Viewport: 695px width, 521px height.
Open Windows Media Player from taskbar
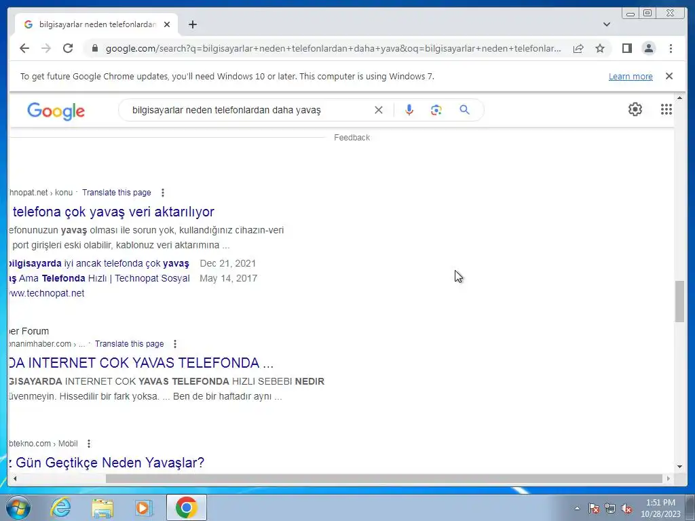click(x=144, y=507)
